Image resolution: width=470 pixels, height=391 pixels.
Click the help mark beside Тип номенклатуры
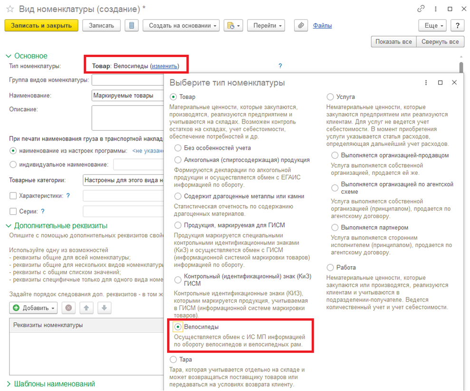280,66
